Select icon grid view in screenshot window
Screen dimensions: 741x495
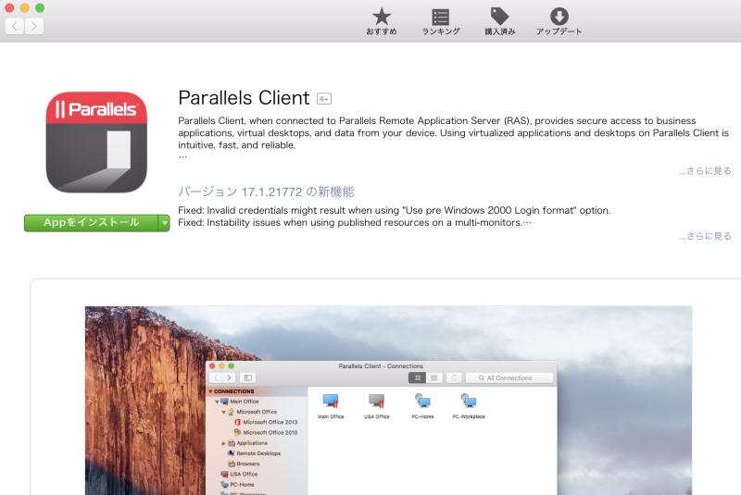click(x=418, y=378)
